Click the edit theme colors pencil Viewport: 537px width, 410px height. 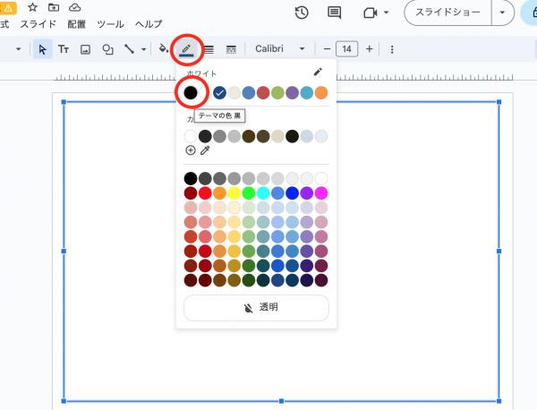[x=318, y=72]
